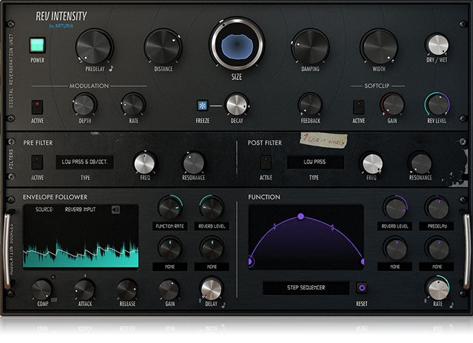Click the Reset button under the Function display
Image resolution: width=473 pixels, height=343 pixels.
(361, 287)
